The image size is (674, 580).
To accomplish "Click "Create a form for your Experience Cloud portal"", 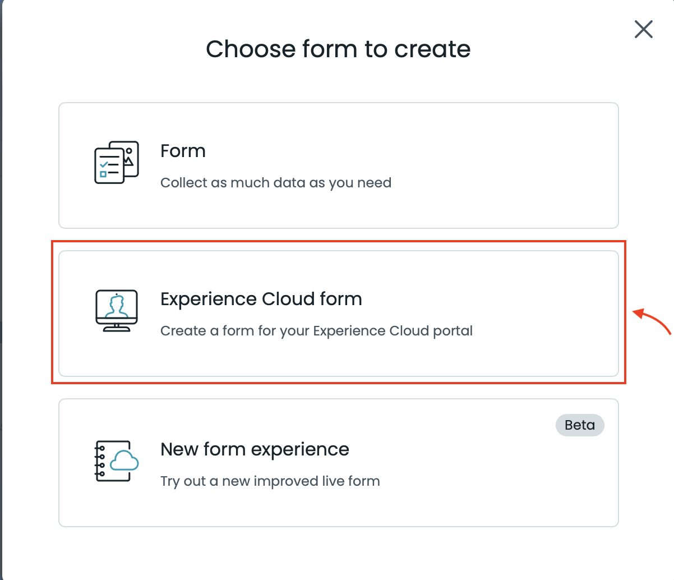I will click(x=316, y=331).
